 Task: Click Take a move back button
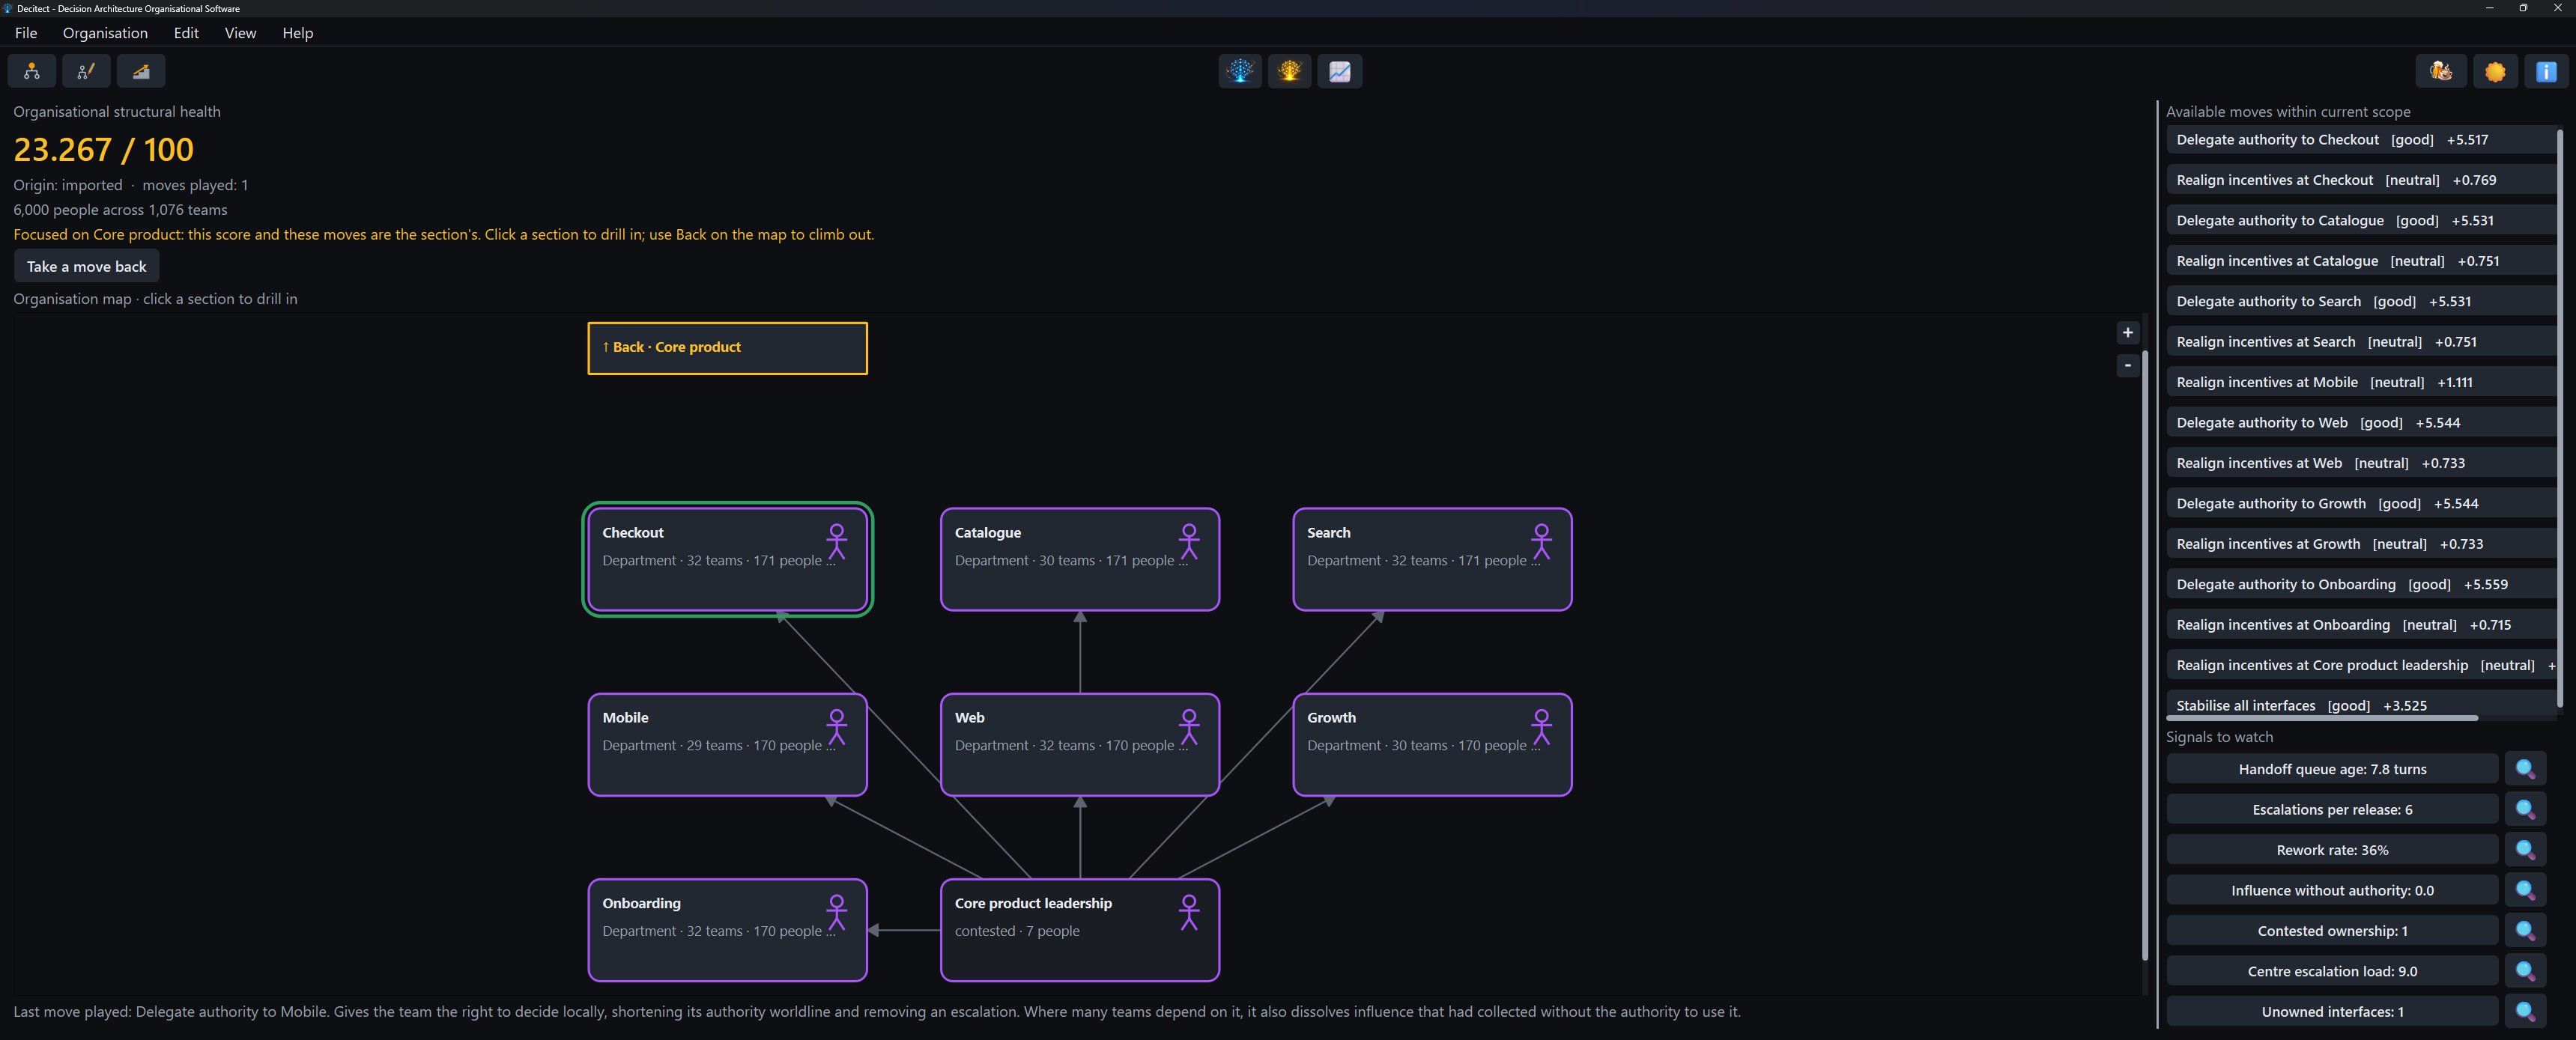click(86, 266)
